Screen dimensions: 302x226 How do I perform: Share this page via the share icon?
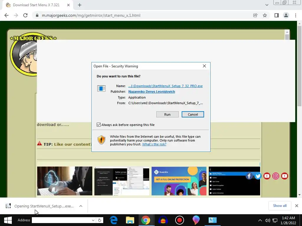[x=255, y=15]
